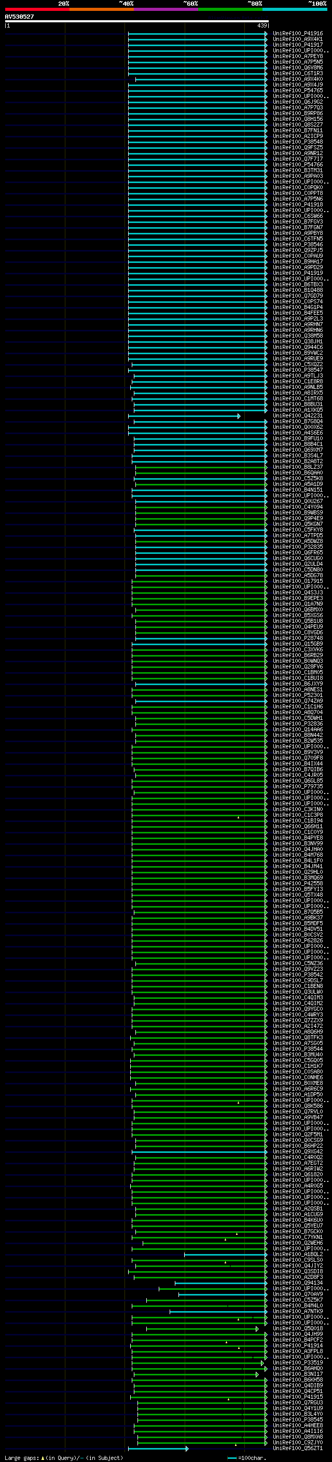Screen dimensions: 332x1462
Task: Click the short cyan alignment bar for Q56ZT1
Action: coord(158,1449)
